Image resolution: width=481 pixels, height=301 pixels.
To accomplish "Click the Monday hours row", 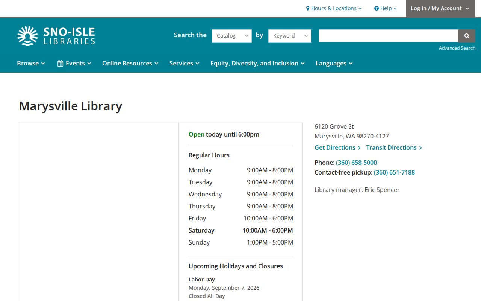I will [241, 170].
